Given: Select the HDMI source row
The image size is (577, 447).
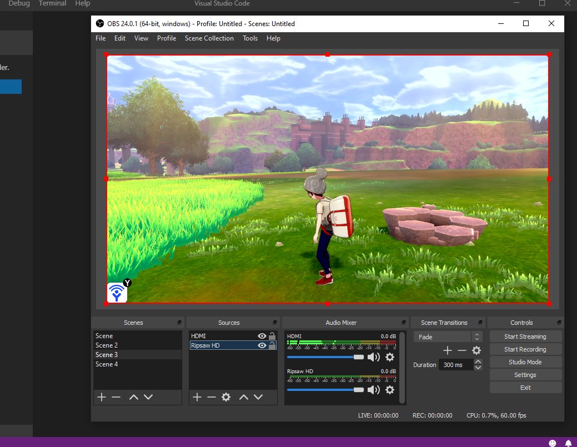Looking at the screenshot, I should click(233, 336).
